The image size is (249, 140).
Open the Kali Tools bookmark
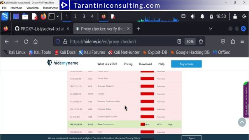[x=40, y=52]
